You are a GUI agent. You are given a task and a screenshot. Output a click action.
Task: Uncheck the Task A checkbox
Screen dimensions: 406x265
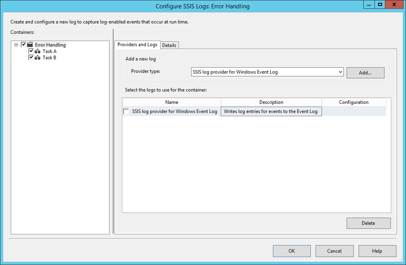[x=31, y=51]
